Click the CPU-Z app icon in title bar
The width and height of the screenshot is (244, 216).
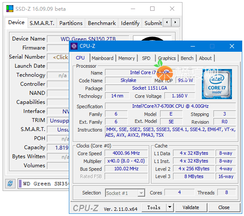pyautogui.click(x=74, y=46)
